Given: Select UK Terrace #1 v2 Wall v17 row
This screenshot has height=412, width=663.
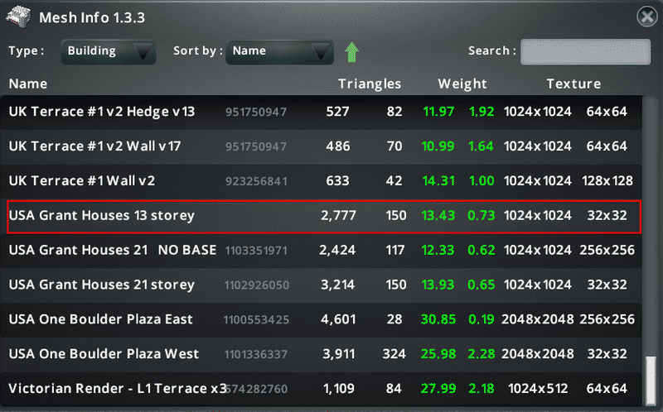Looking at the screenshot, I should coord(94,146).
